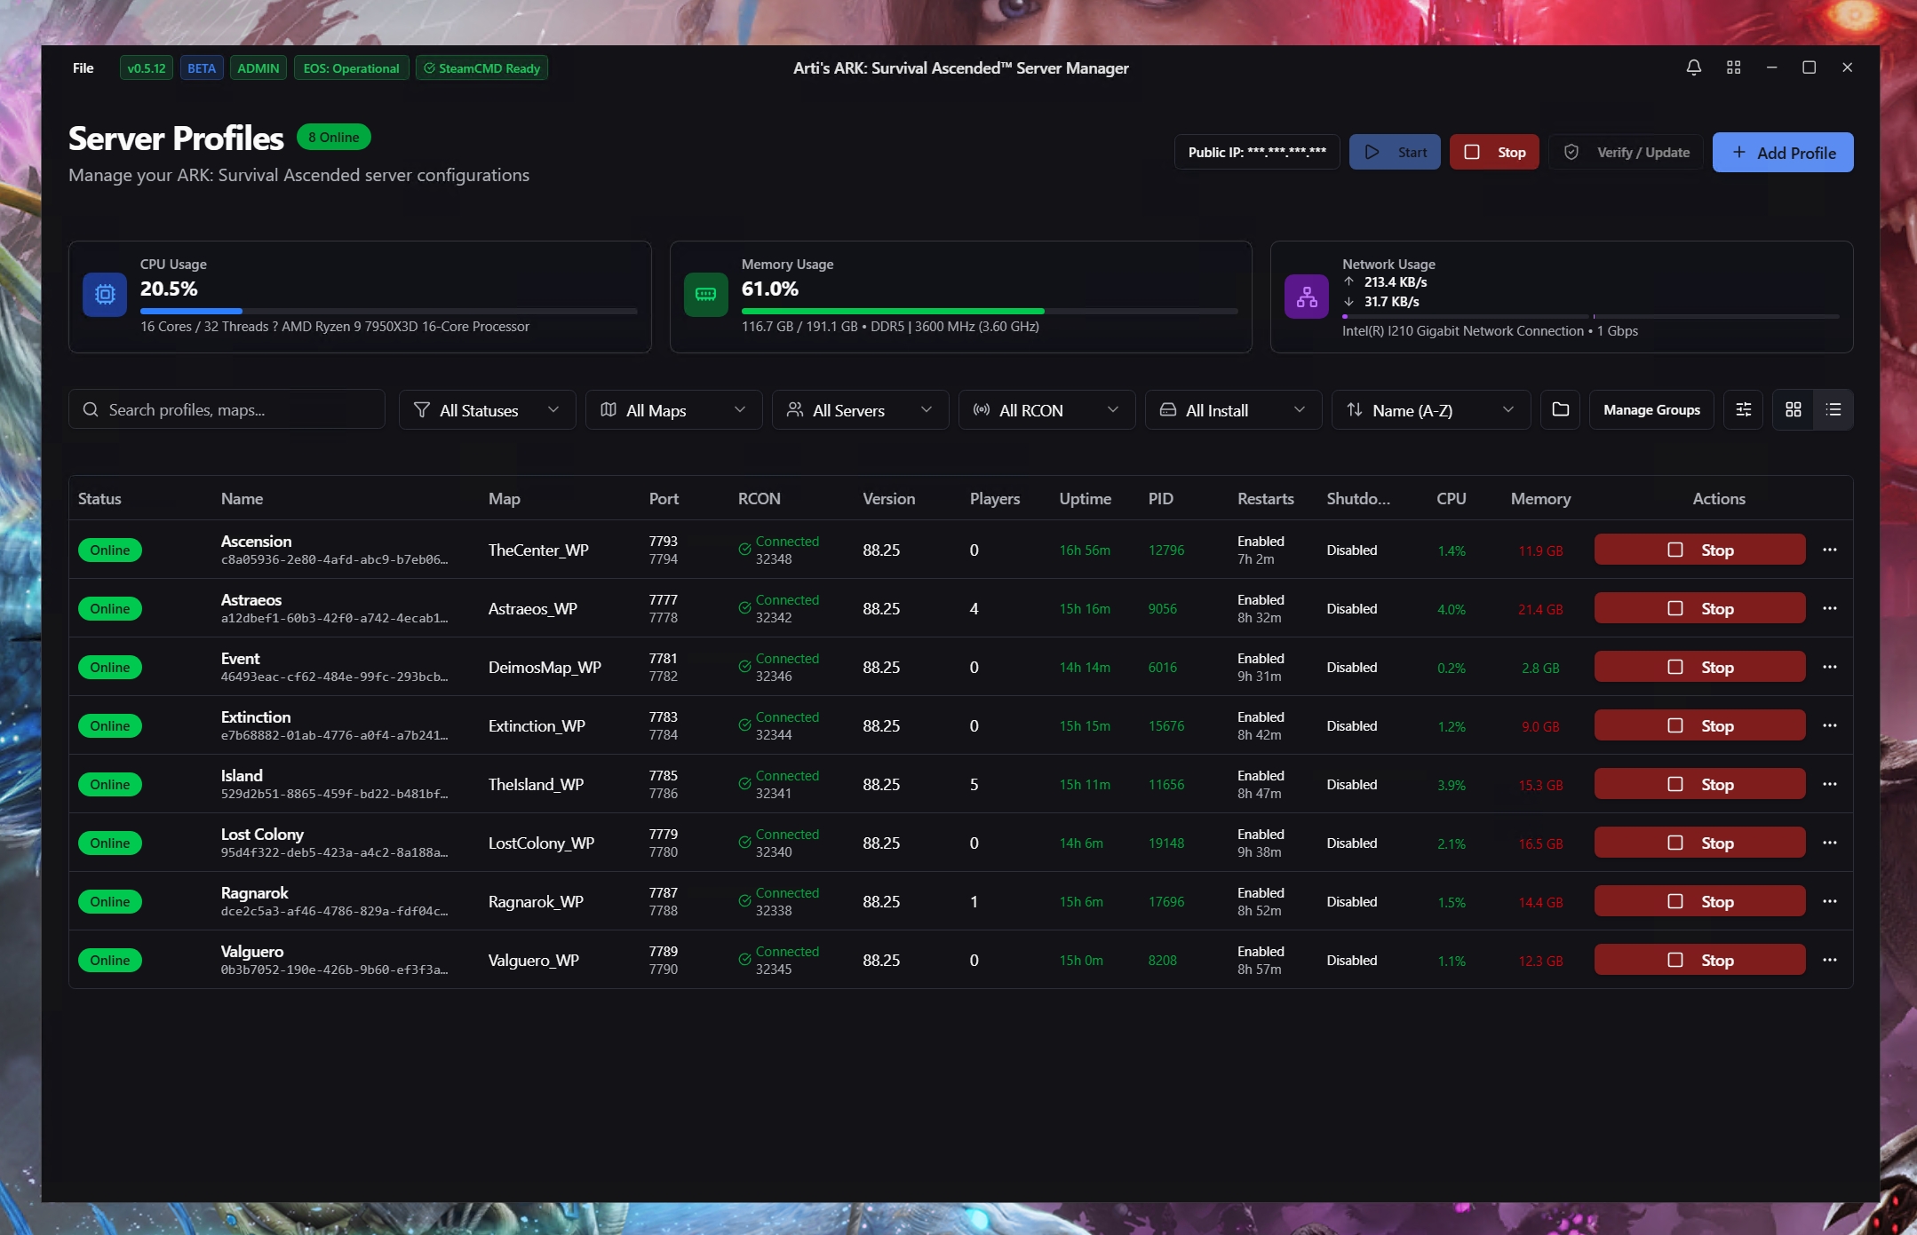The height and width of the screenshot is (1235, 1917).
Task: Click the Network usage progress bar
Action: click(x=1590, y=316)
